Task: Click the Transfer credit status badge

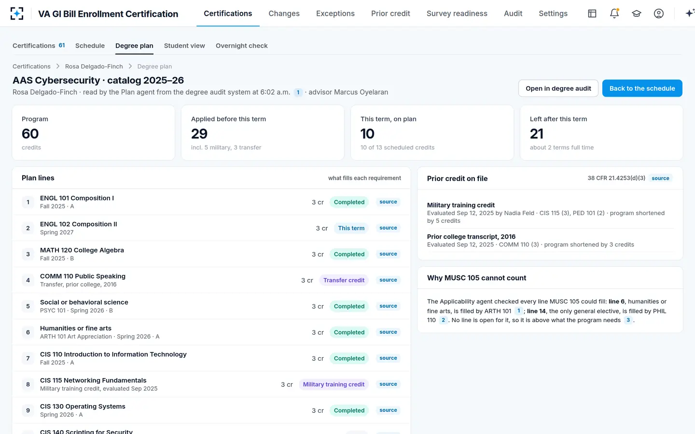Action: (x=344, y=280)
